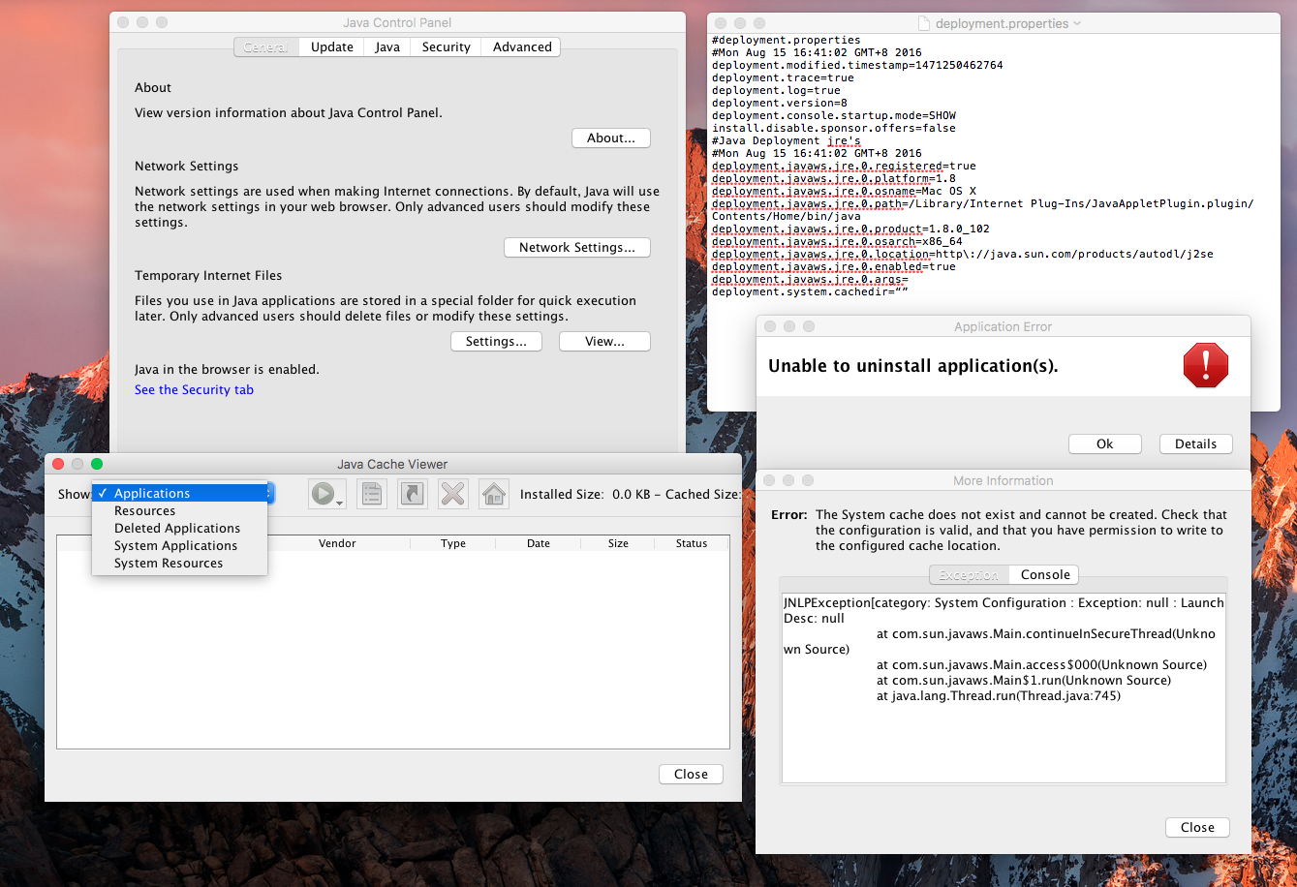Pick System Resources from Show list

(169, 564)
